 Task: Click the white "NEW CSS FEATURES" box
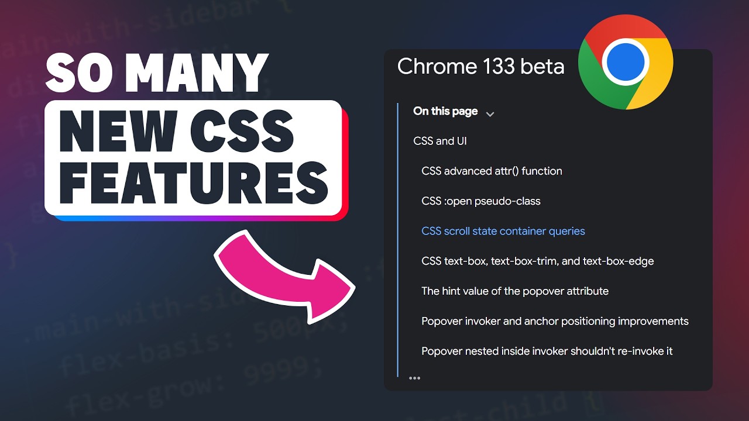[x=193, y=158]
